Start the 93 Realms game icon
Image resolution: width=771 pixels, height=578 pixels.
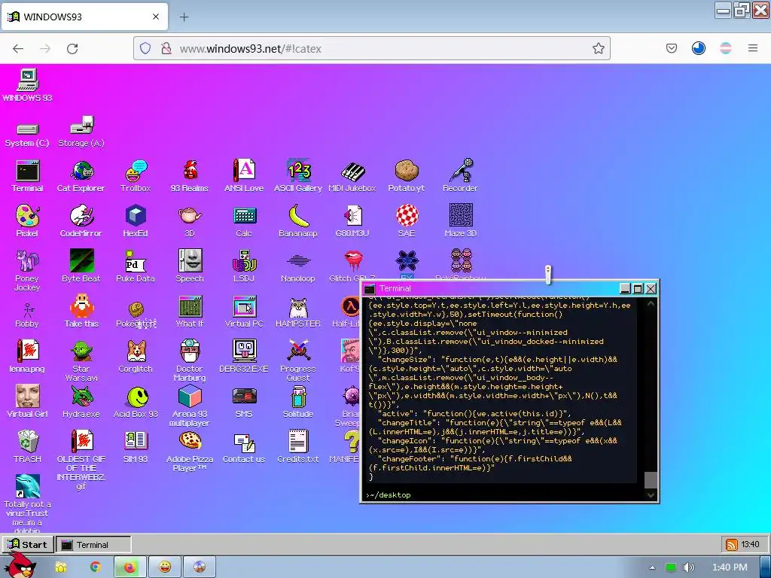(190, 176)
